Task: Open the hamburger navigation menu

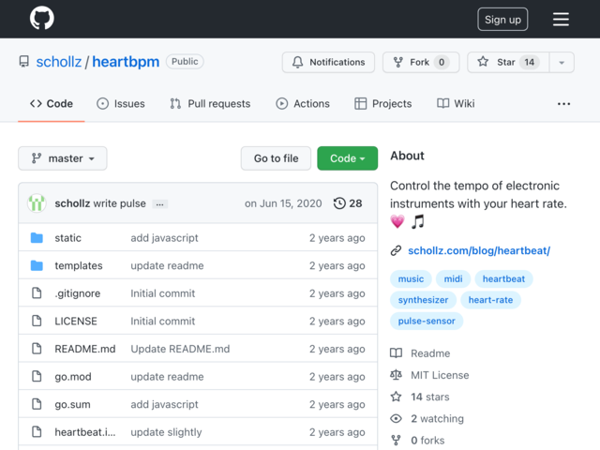Action: 561,19
